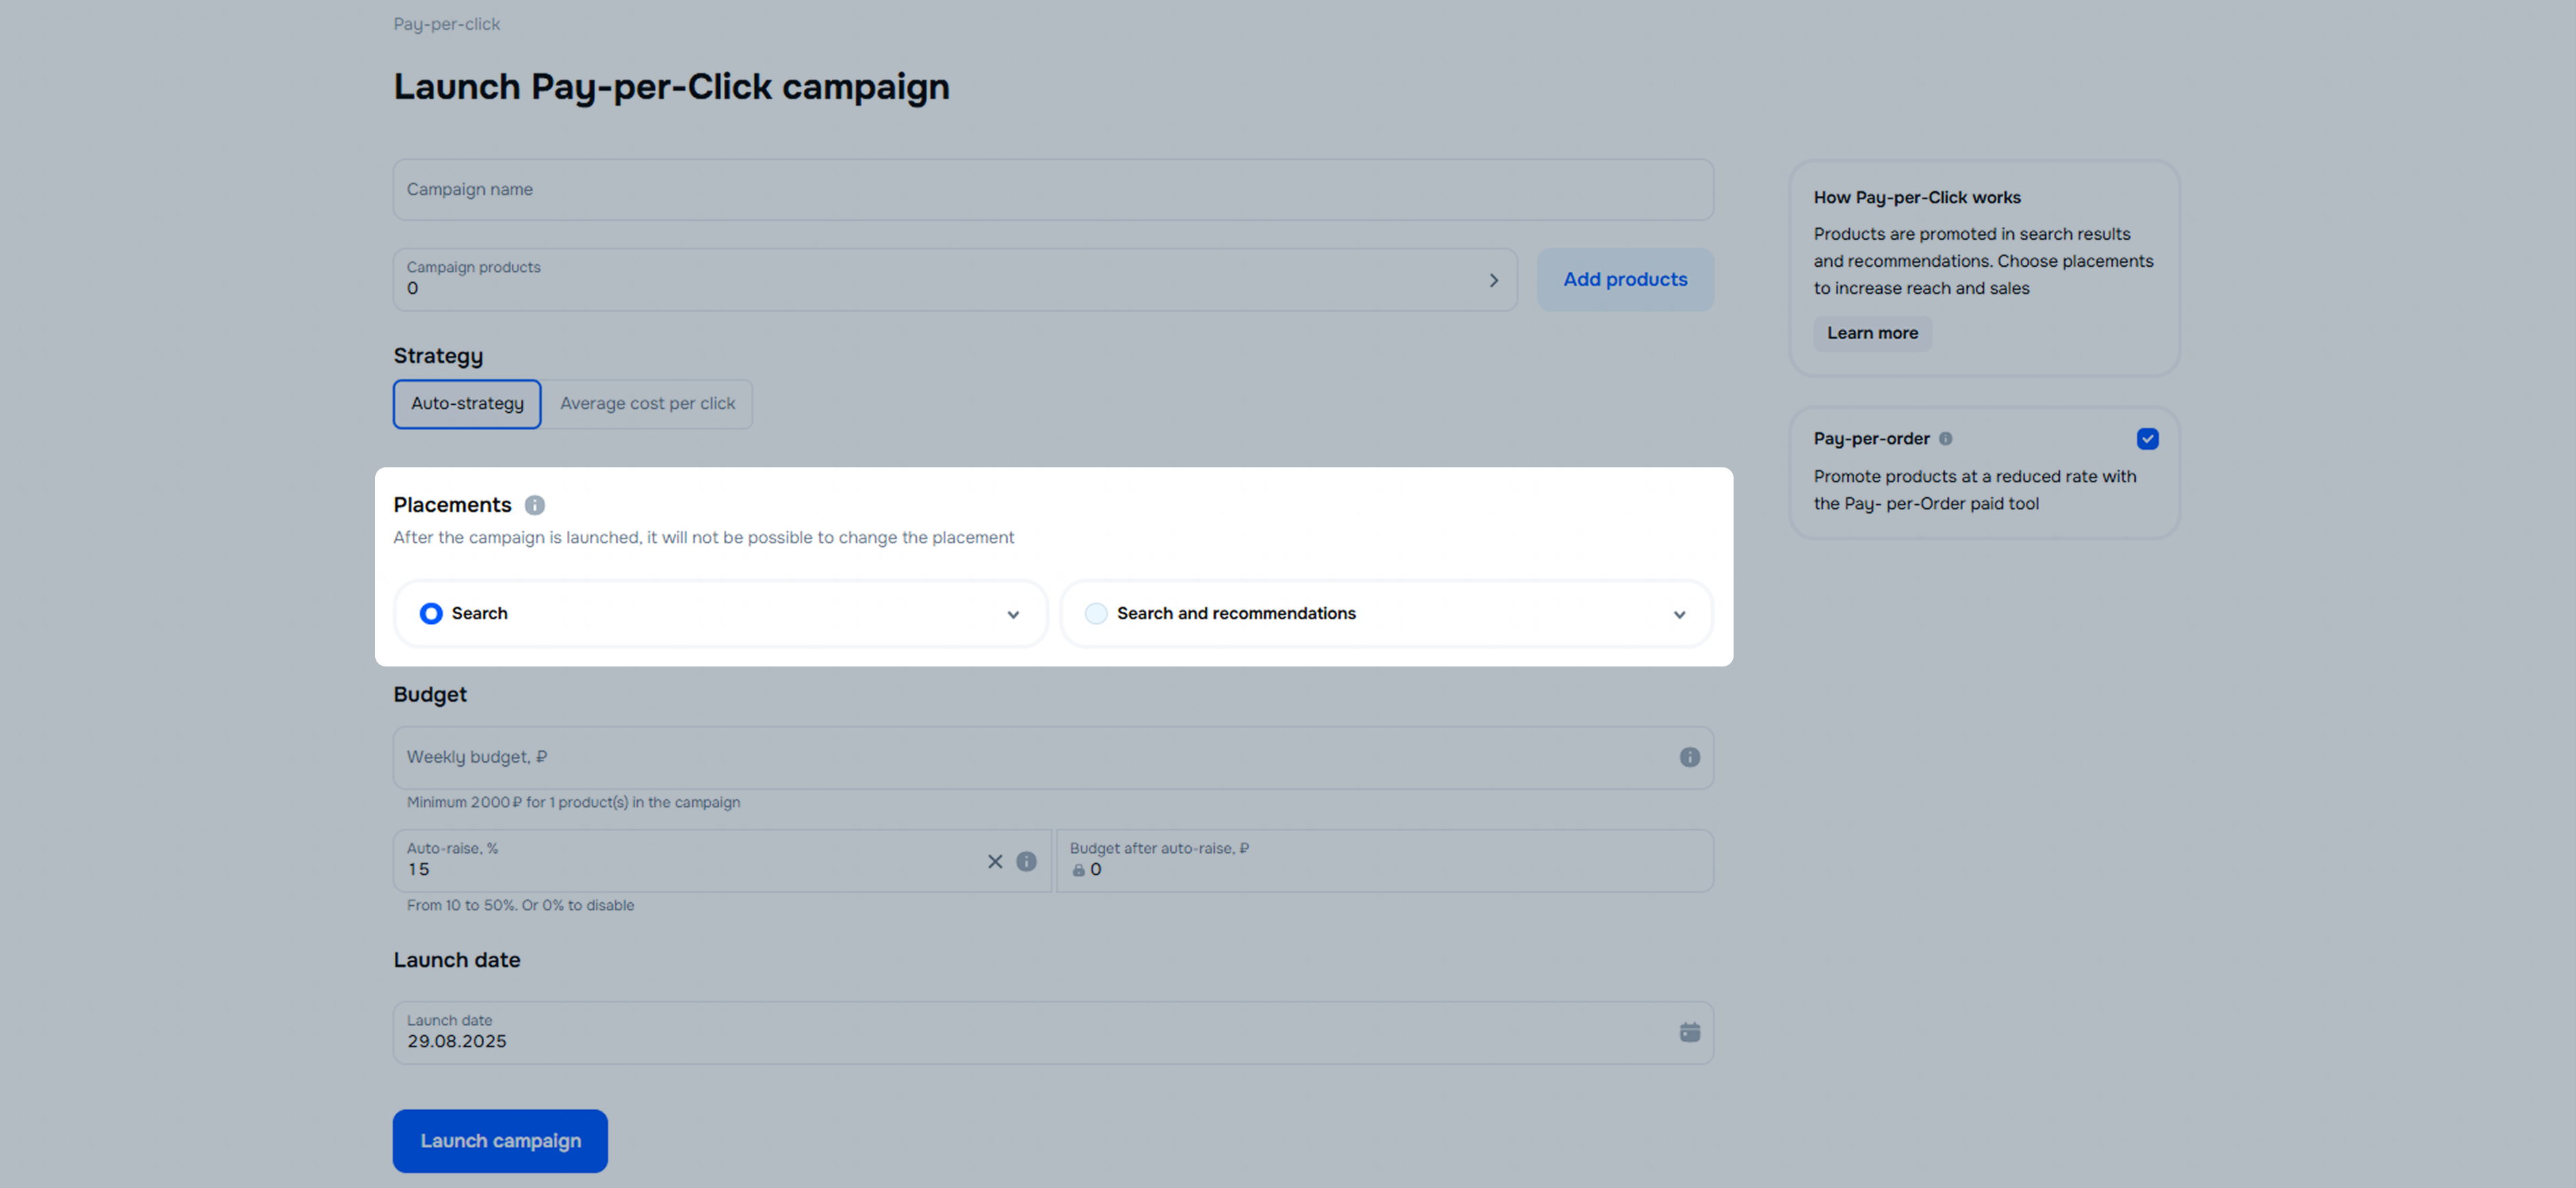Untick the Pay-per-order checkbox

tap(2147, 438)
